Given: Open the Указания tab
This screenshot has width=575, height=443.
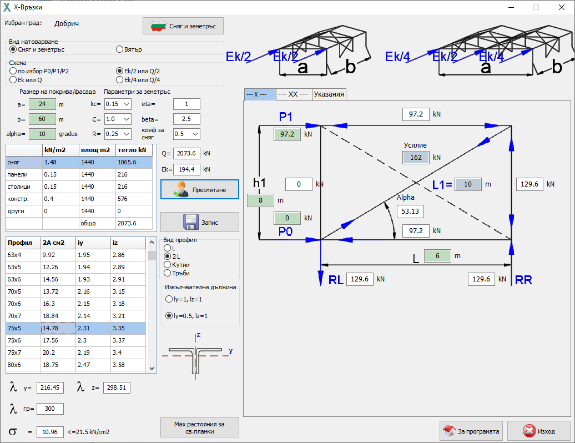Looking at the screenshot, I should pos(329,94).
